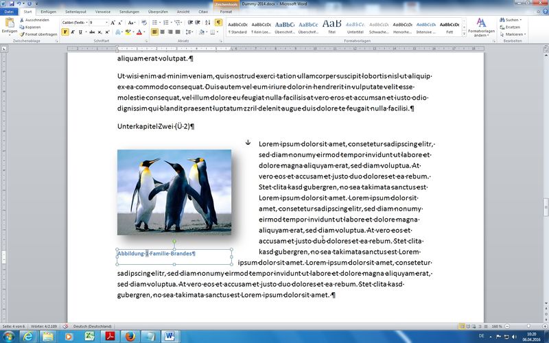Click the Format übertragen paintbrush
This screenshot has width=549, height=343.
(x=38, y=34)
